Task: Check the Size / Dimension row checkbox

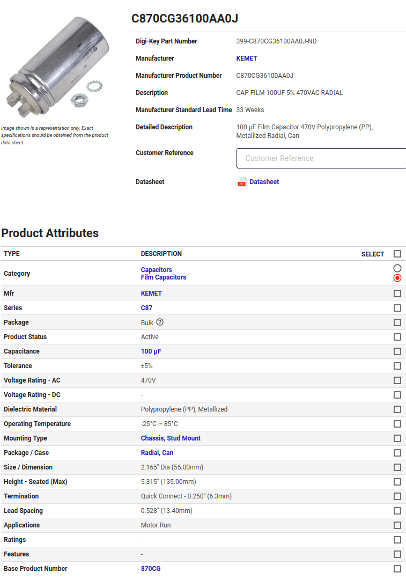Action: pos(397,467)
